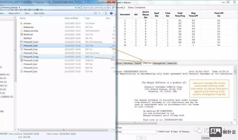Switch to the Status File tab

[172, 63]
